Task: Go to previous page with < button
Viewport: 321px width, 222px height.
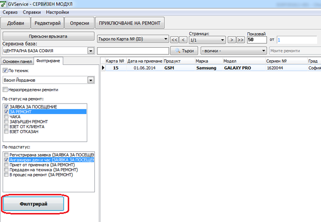Action: pos(183,40)
